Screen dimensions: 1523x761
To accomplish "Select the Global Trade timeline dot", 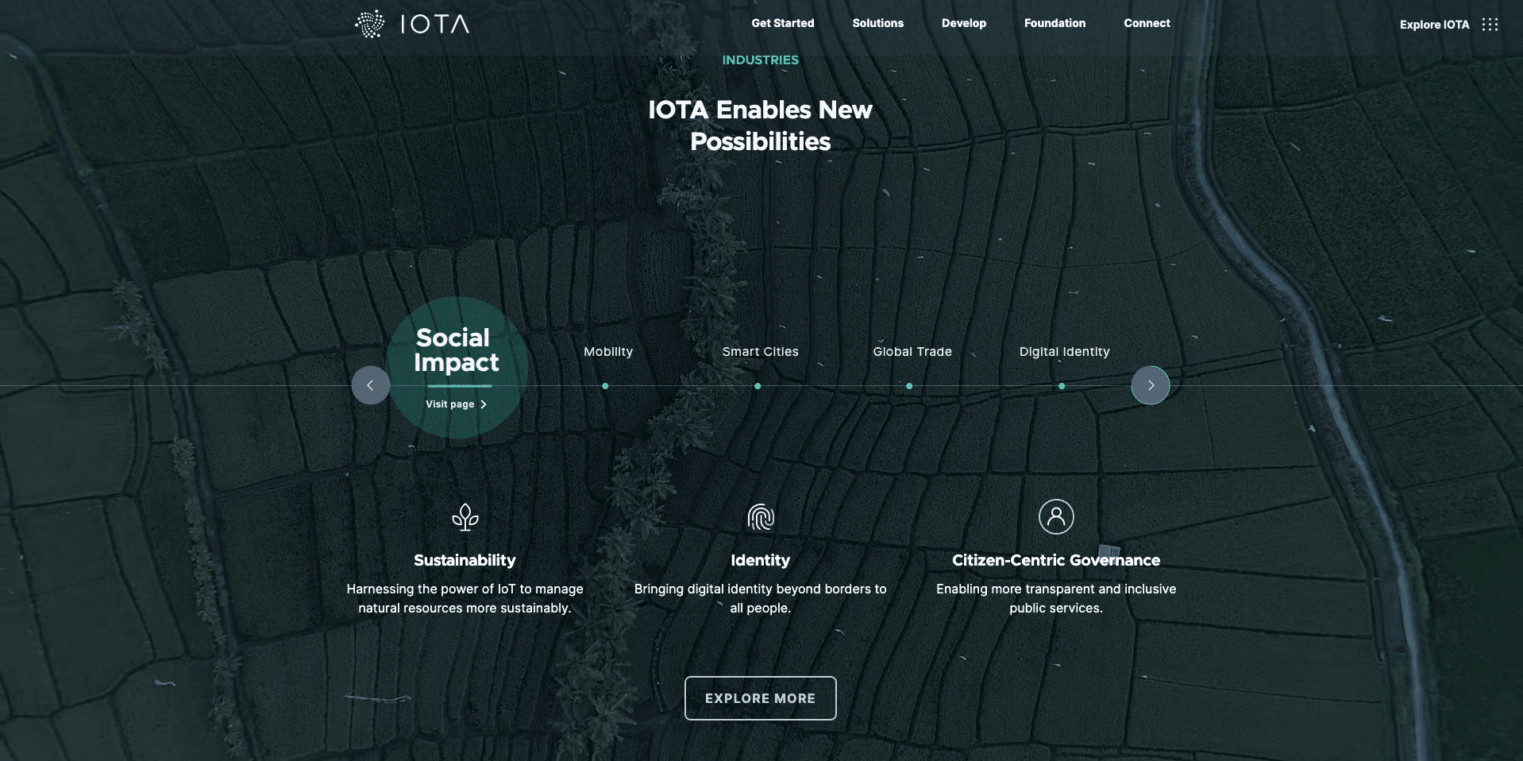I will 909,386.
